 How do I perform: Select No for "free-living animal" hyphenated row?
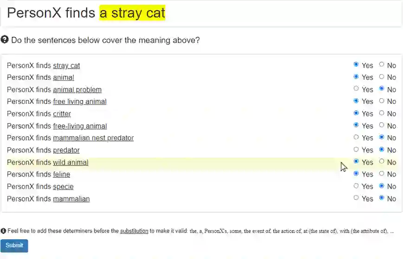(382, 126)
